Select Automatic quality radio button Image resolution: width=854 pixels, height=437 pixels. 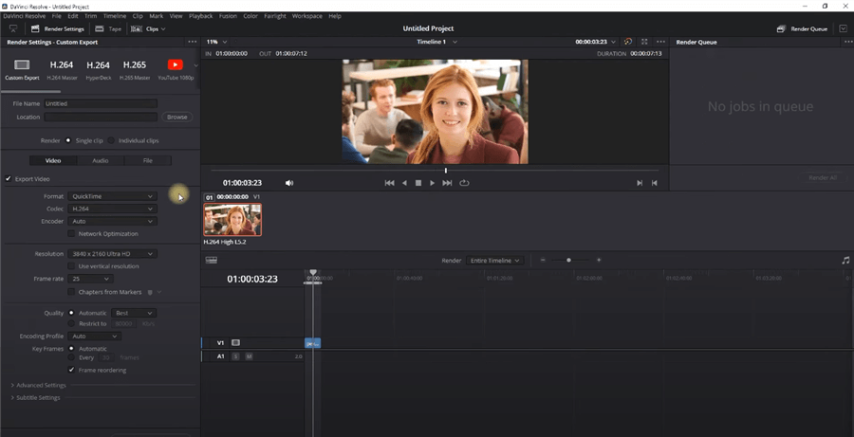tap(71, 313)
